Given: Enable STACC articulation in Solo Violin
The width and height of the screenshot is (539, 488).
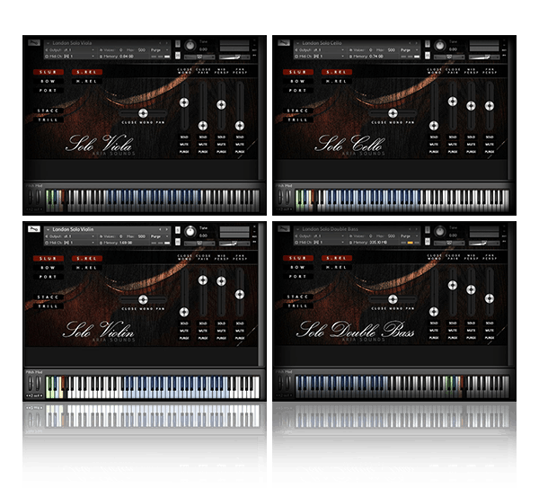Looking at the screenshot, I should (x=49, y=297).
